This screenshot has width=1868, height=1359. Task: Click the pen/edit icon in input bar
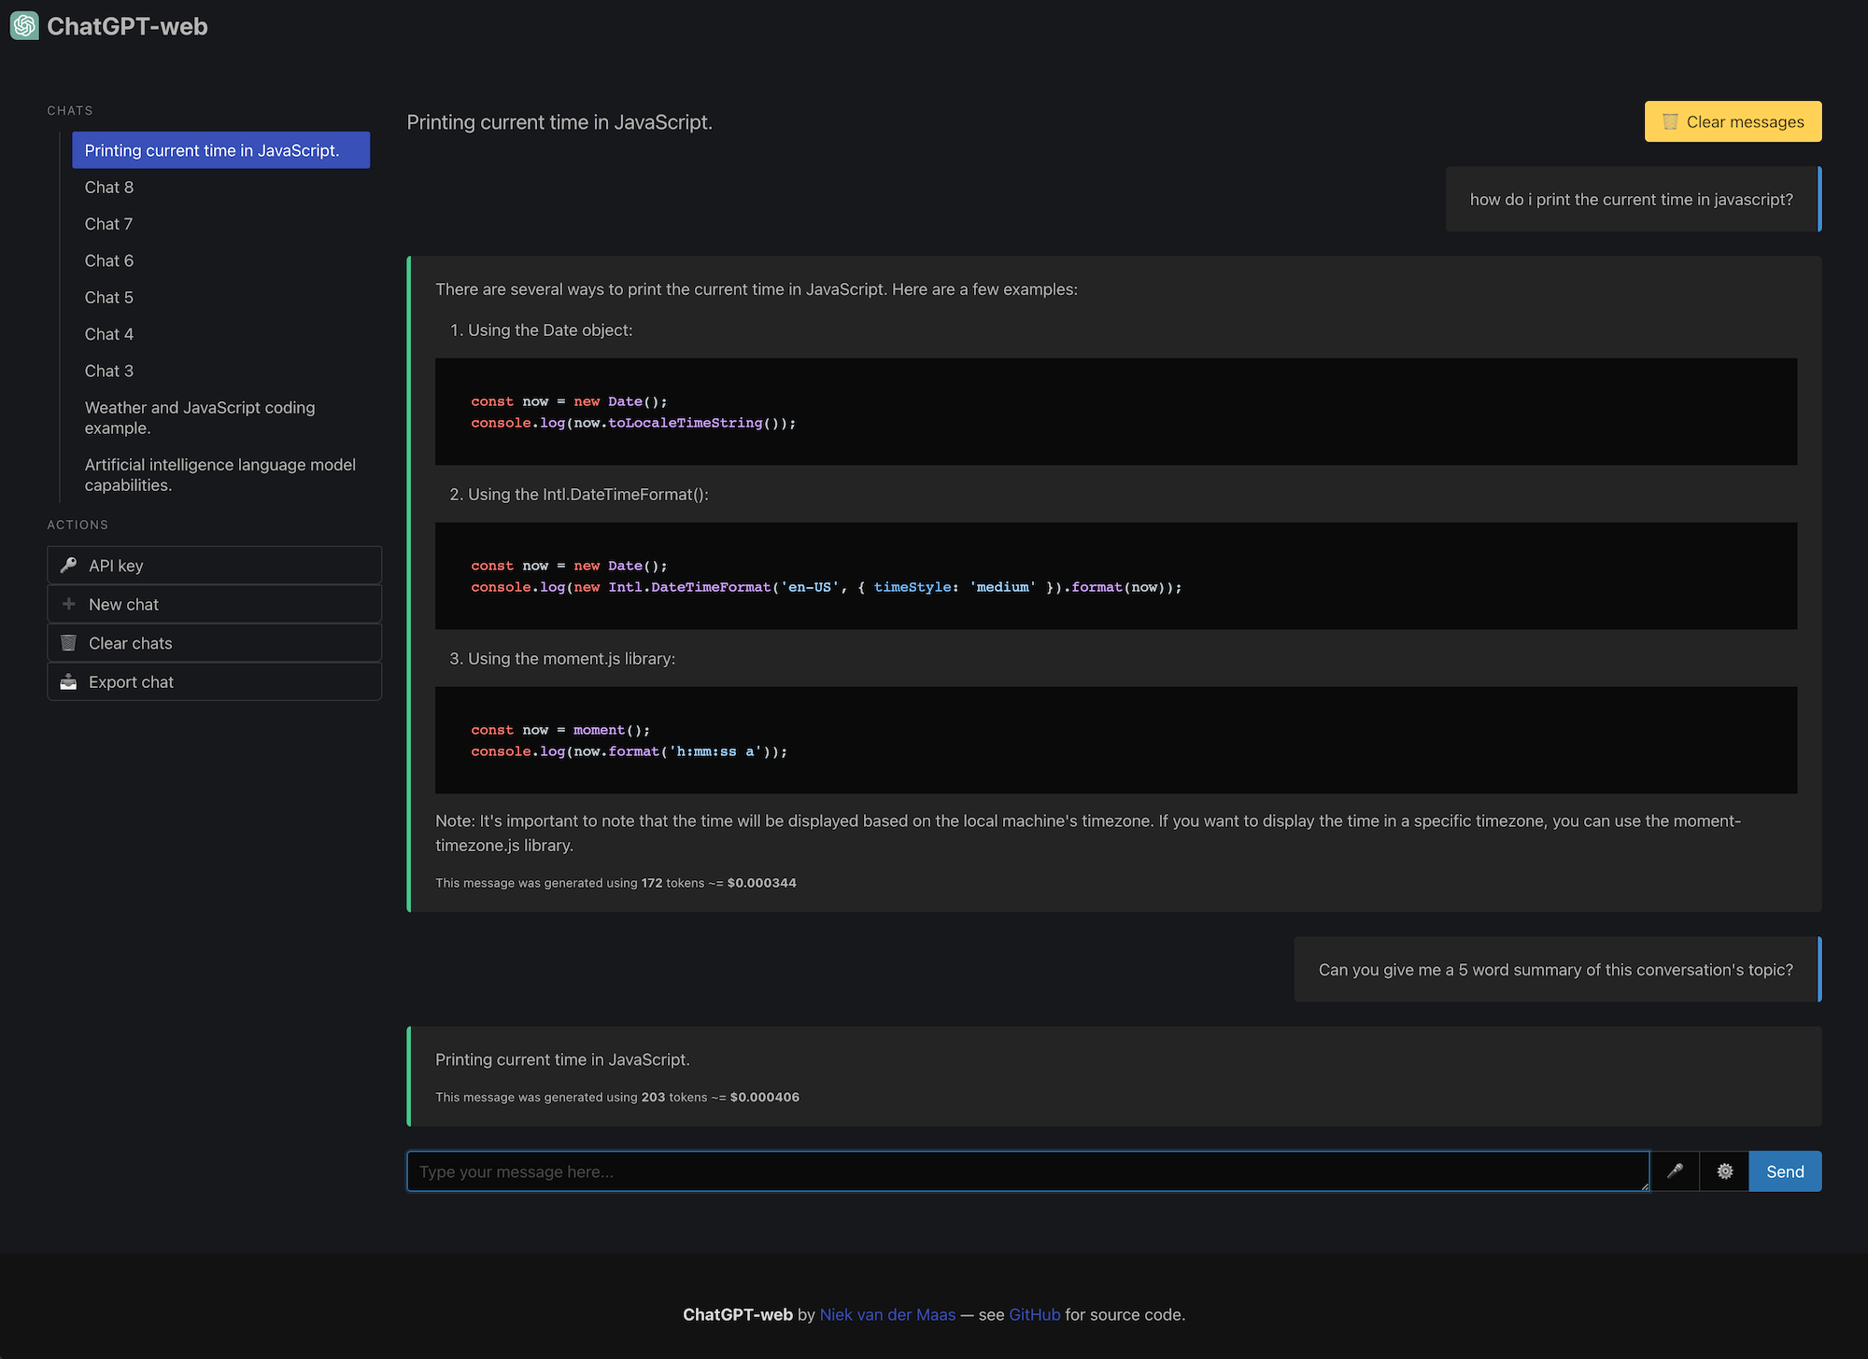pyautogui.click(x=1675, y=1170)
